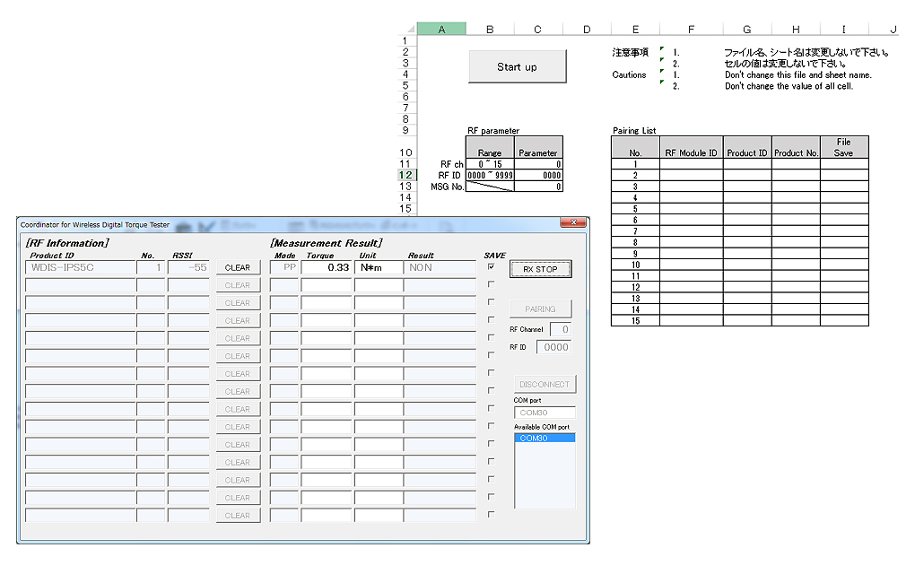This screenshot has height=565, width=915.
Task: Select the File Save cell for Pairing No. 1
Action: 844,164
